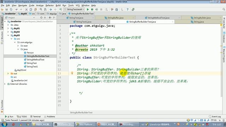Open the Project view selector dropdown

34,18
